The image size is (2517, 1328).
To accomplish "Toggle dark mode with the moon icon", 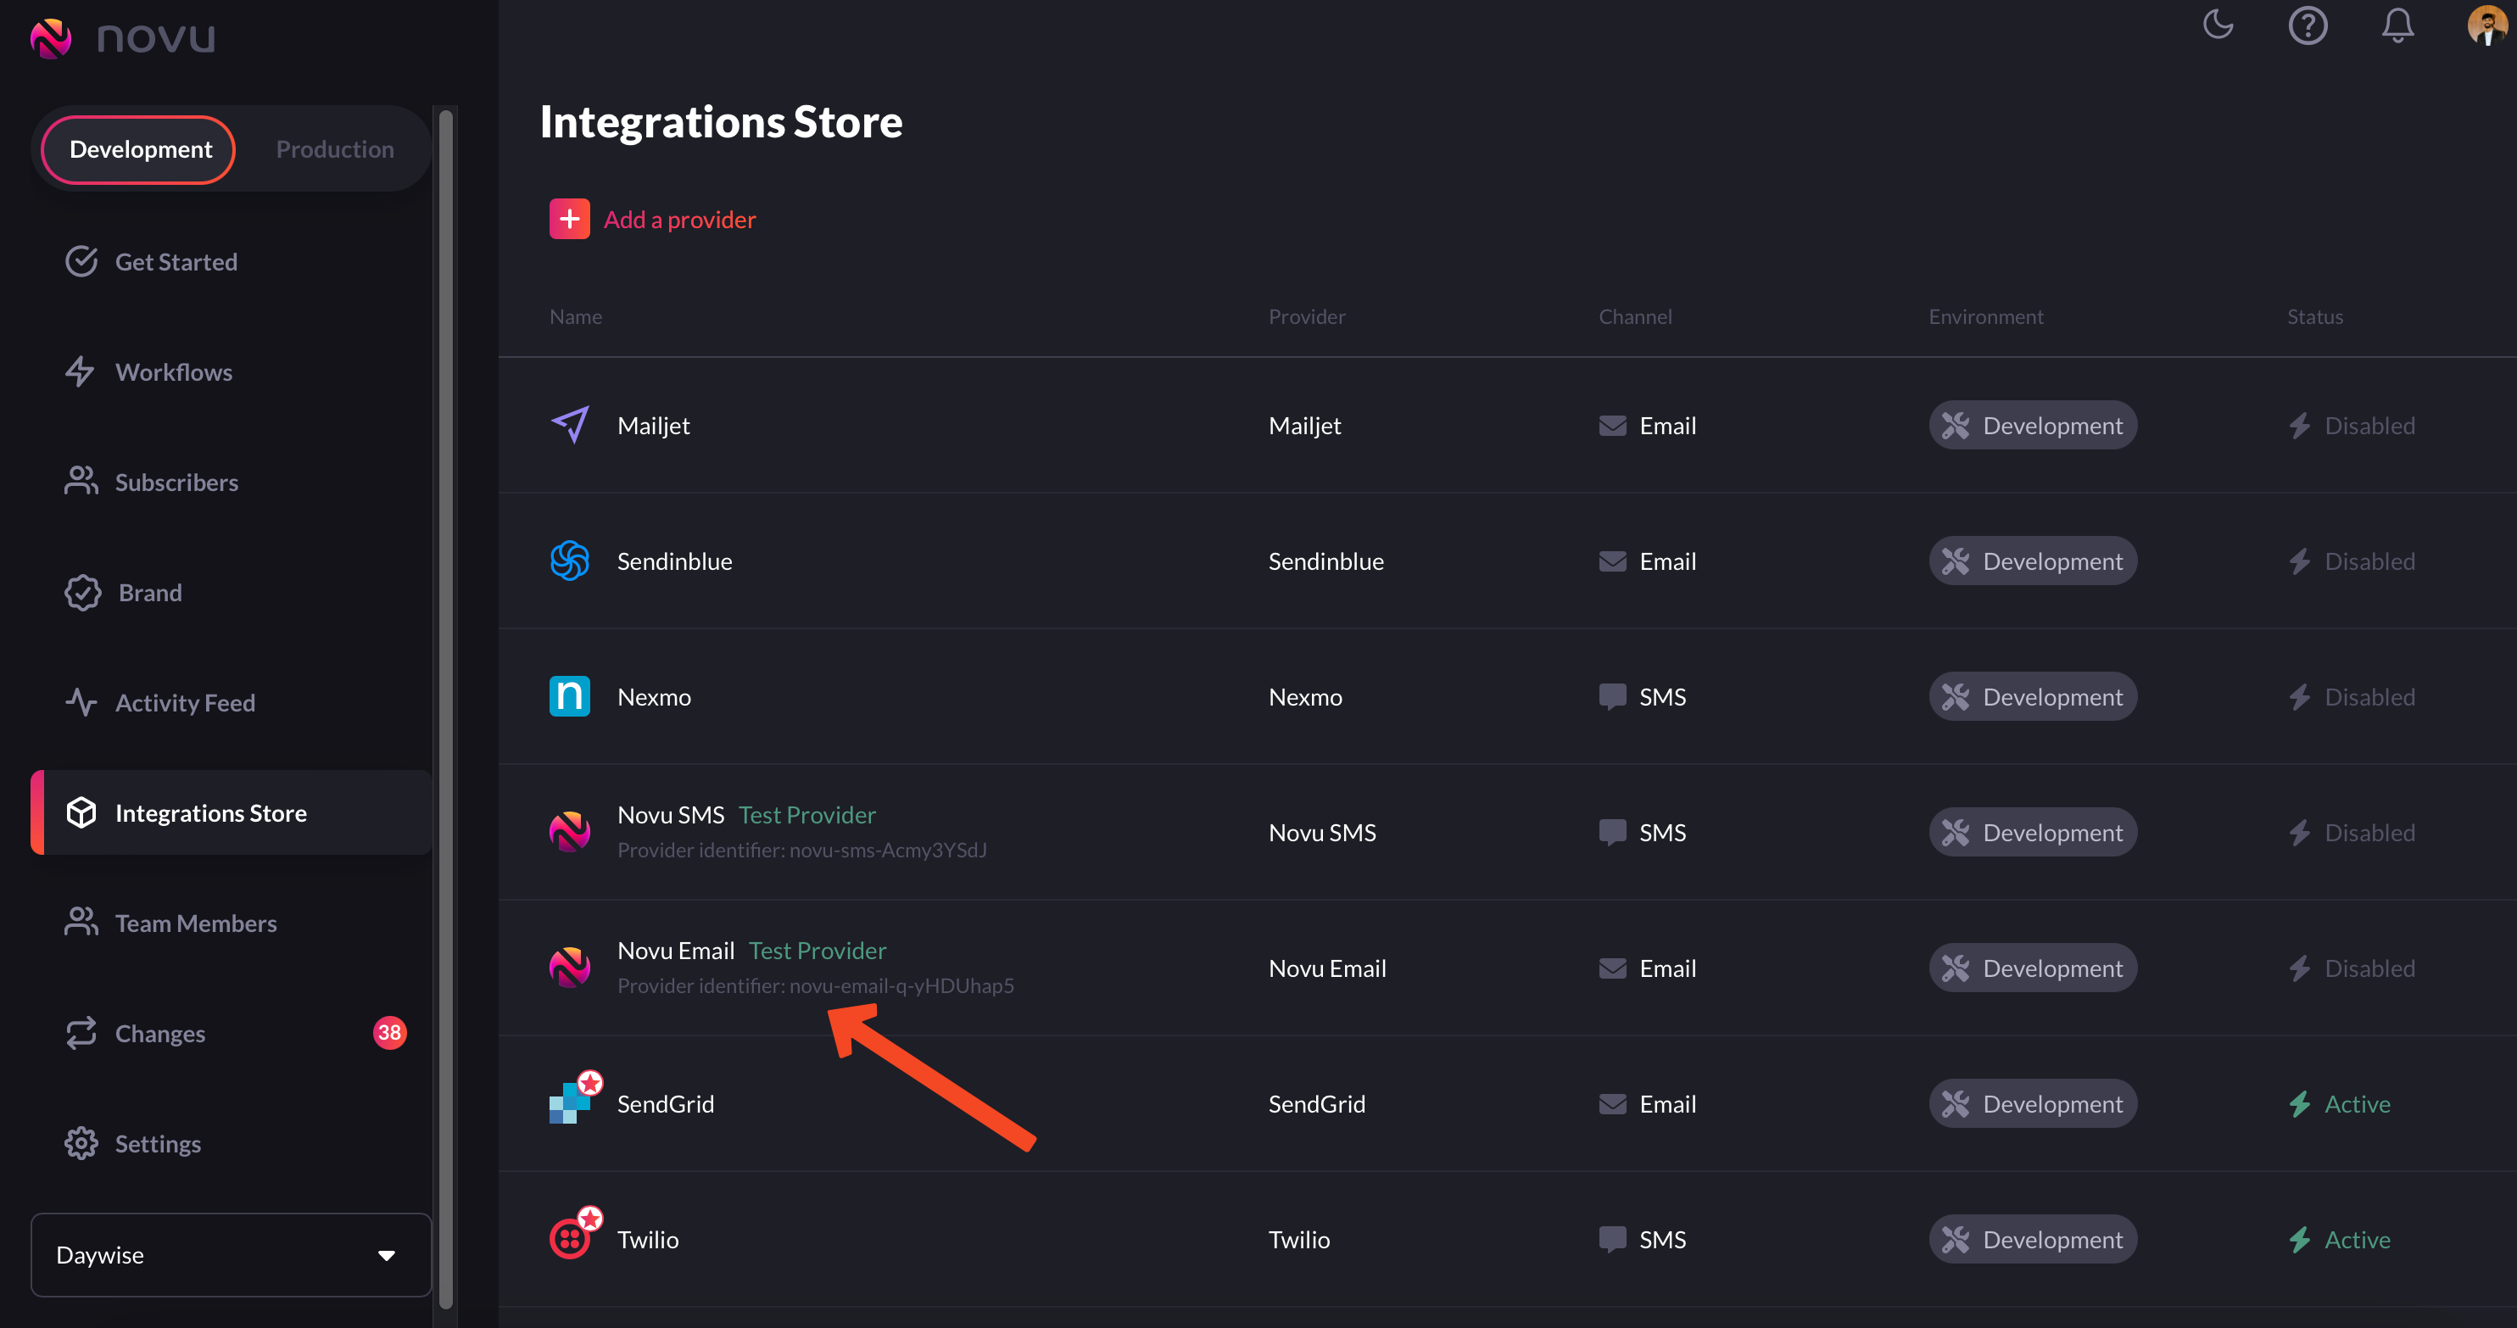I will (x=2219, y=25).
